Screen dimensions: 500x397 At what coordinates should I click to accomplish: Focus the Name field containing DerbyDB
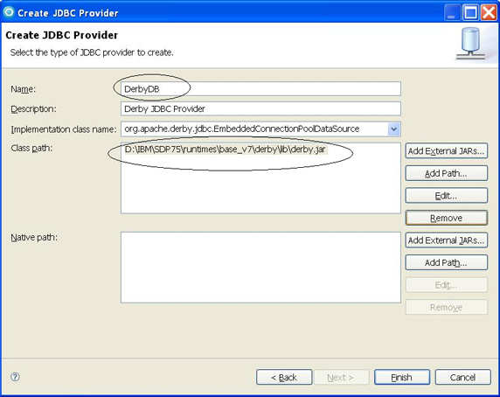point(260,89)
